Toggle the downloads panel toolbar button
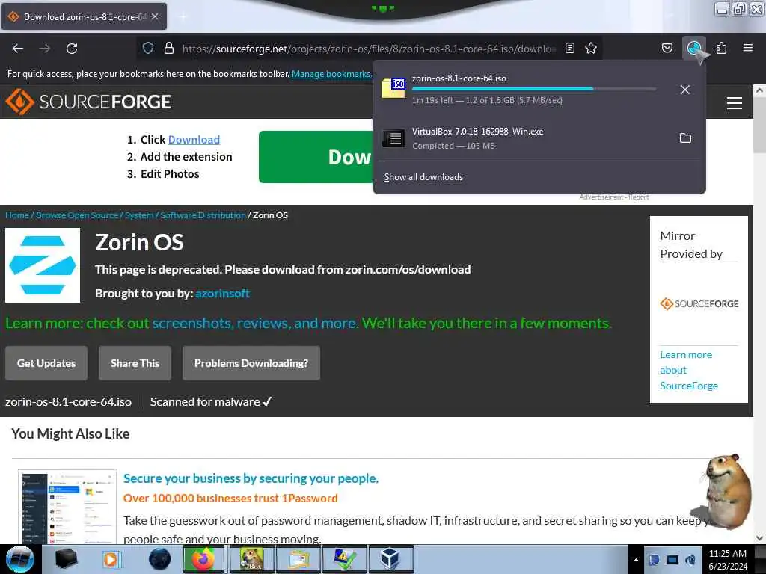The width and height of the screenshot is (766, 574). click(x=694, y=48)
